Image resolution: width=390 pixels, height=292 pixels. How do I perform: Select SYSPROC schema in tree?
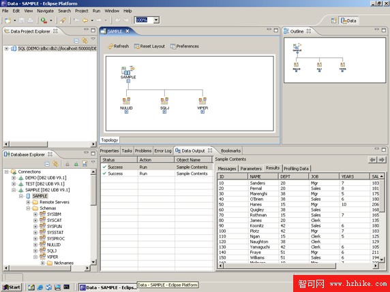(x=56, y=239)
